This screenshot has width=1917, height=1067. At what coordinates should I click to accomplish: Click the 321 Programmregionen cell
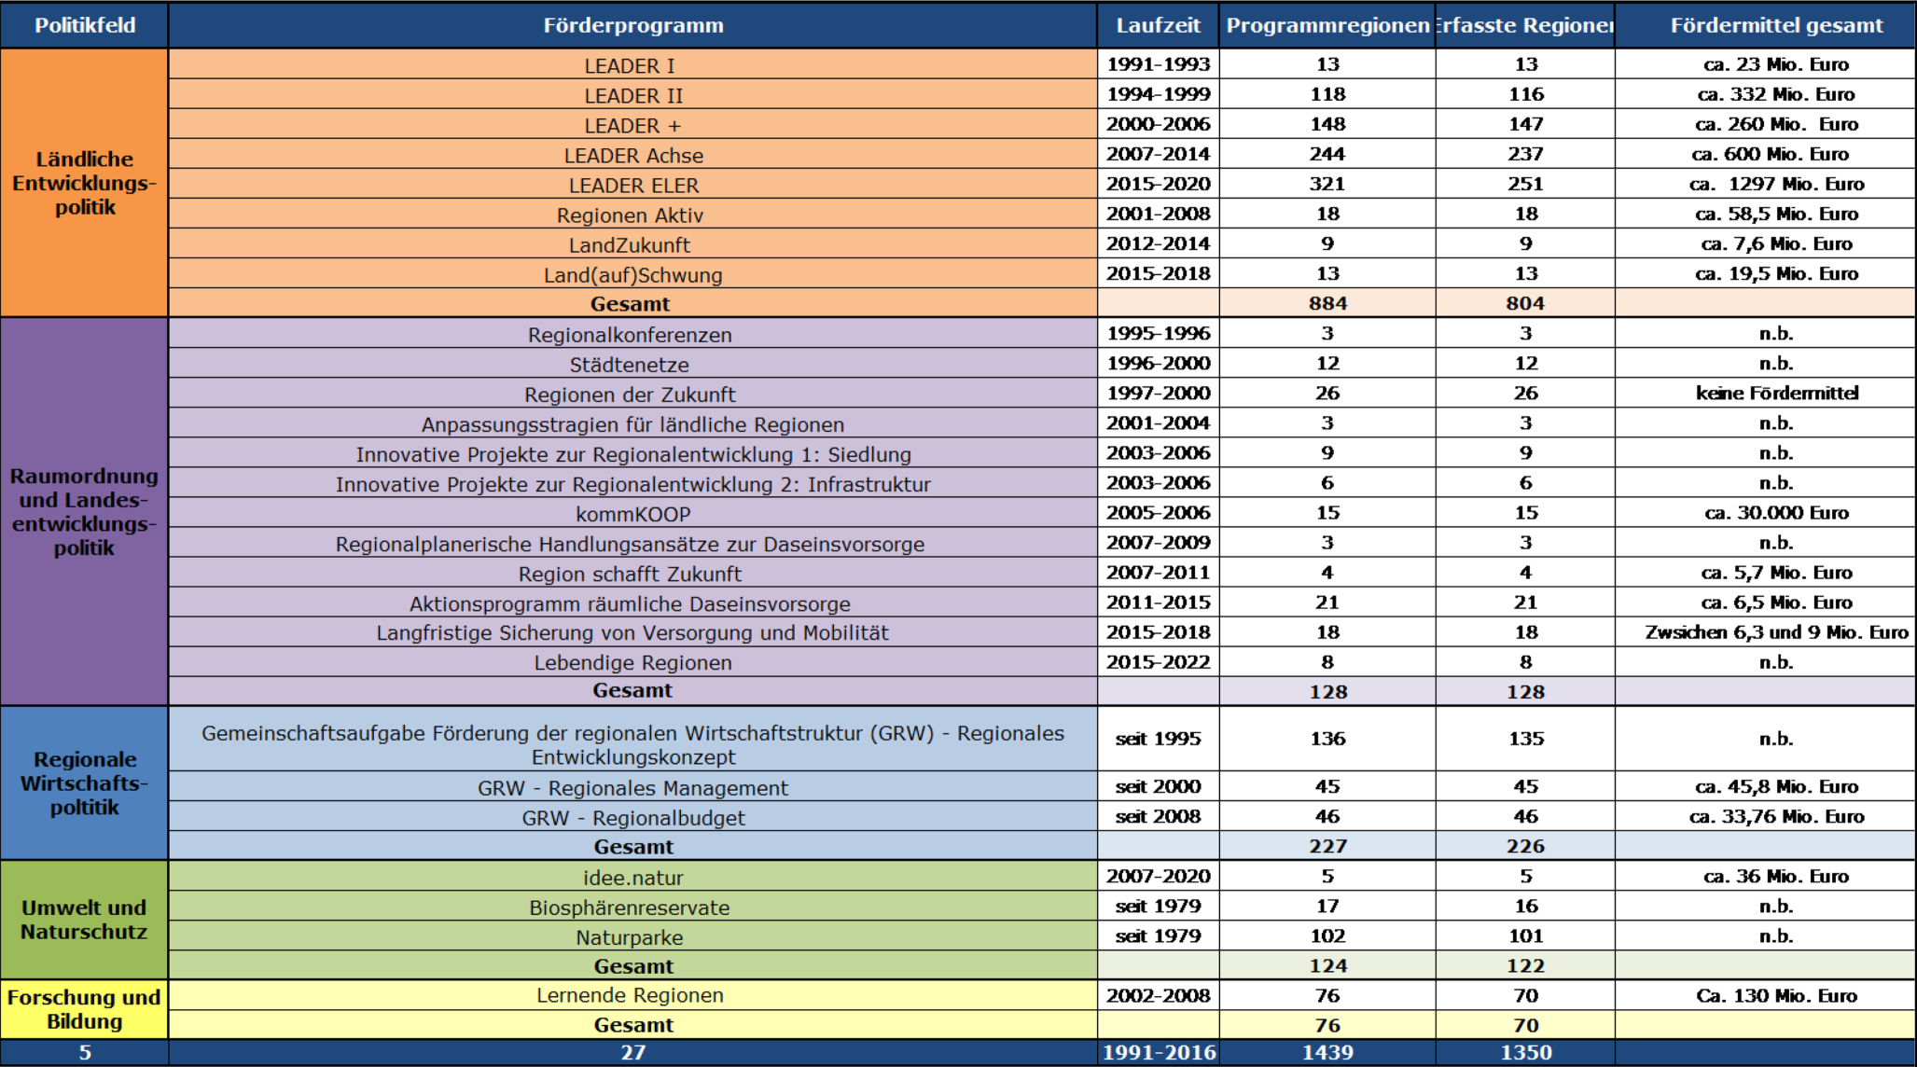(x=1327, y=184)
